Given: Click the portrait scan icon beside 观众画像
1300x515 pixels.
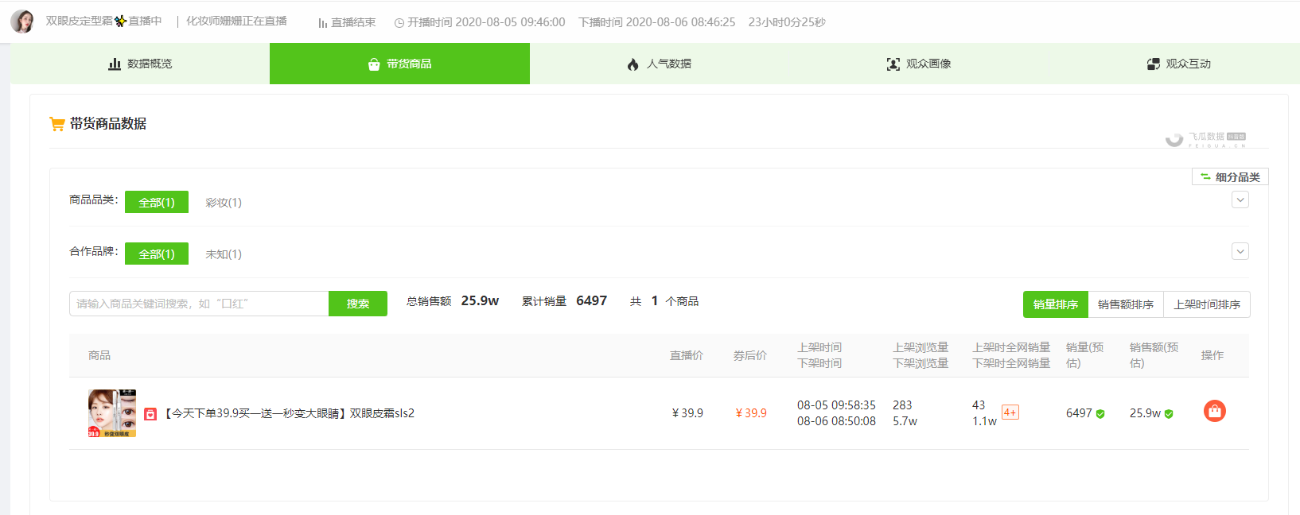Looking at the screenshot, I should 893,64.
